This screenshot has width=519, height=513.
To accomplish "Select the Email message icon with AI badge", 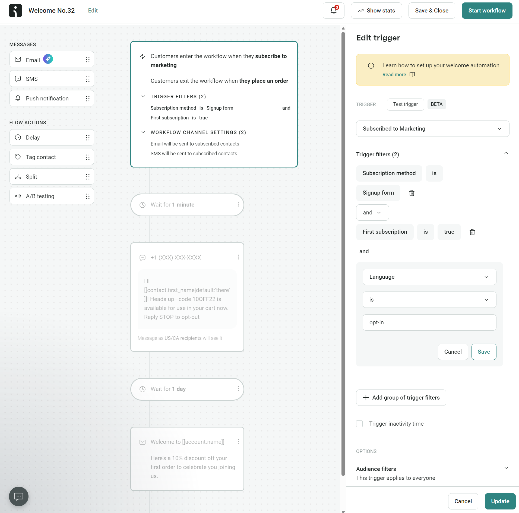I will (x=18, y=59).
